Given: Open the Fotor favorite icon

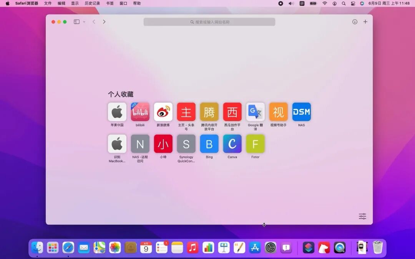Looking at the screenshot, I should coord(255,145).
